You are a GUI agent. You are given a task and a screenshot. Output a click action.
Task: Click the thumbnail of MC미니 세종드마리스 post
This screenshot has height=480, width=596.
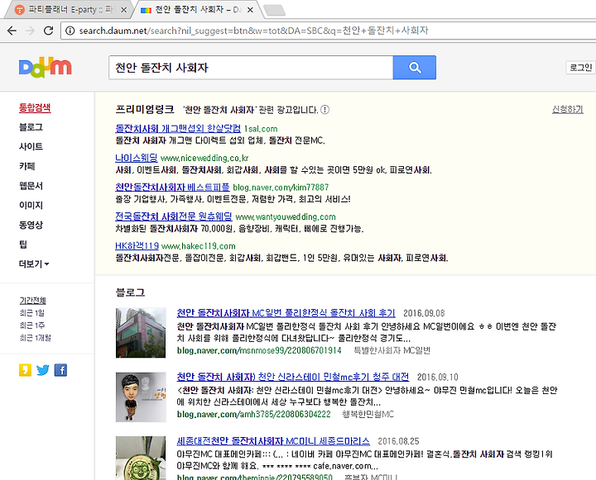141,458
